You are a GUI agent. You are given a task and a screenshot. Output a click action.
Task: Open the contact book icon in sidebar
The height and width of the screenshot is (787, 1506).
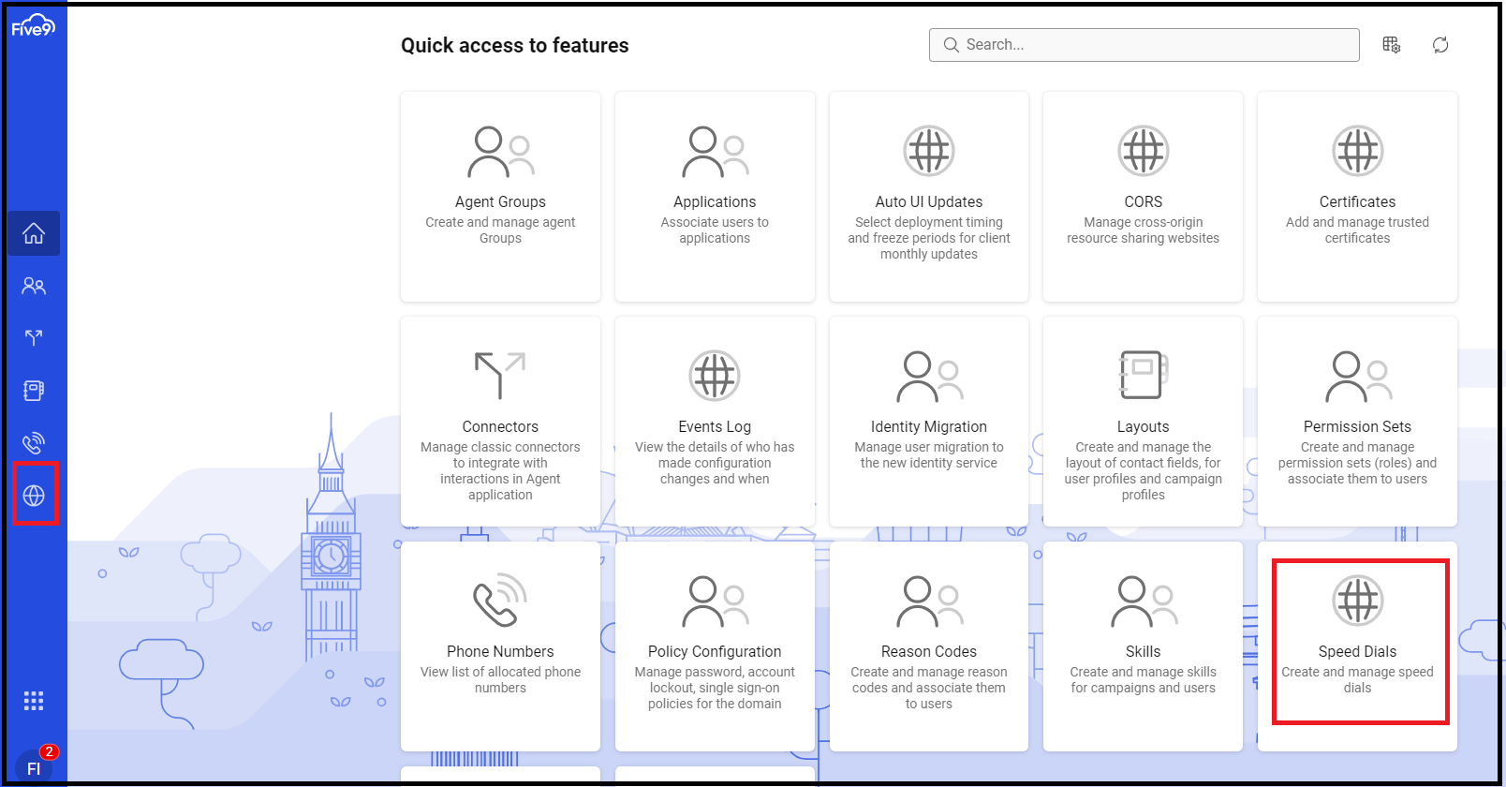coord(34,391)
